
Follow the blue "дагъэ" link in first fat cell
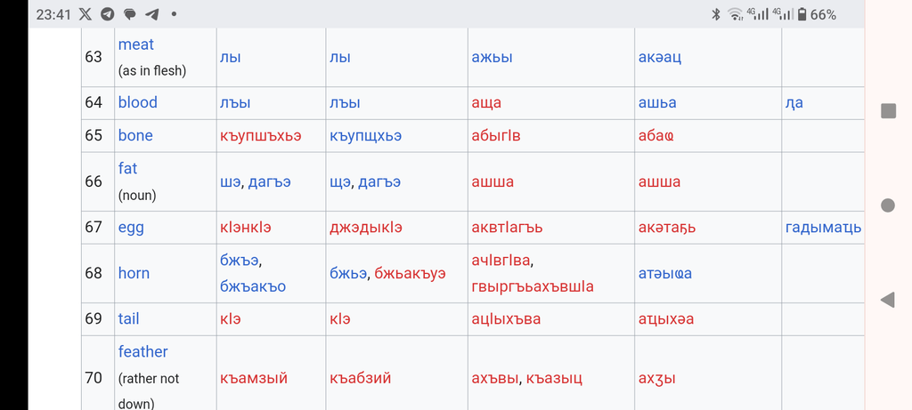[269, 182]
